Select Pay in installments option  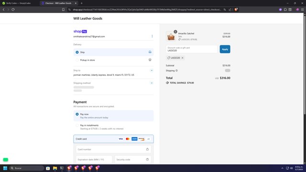click(113, 127)
